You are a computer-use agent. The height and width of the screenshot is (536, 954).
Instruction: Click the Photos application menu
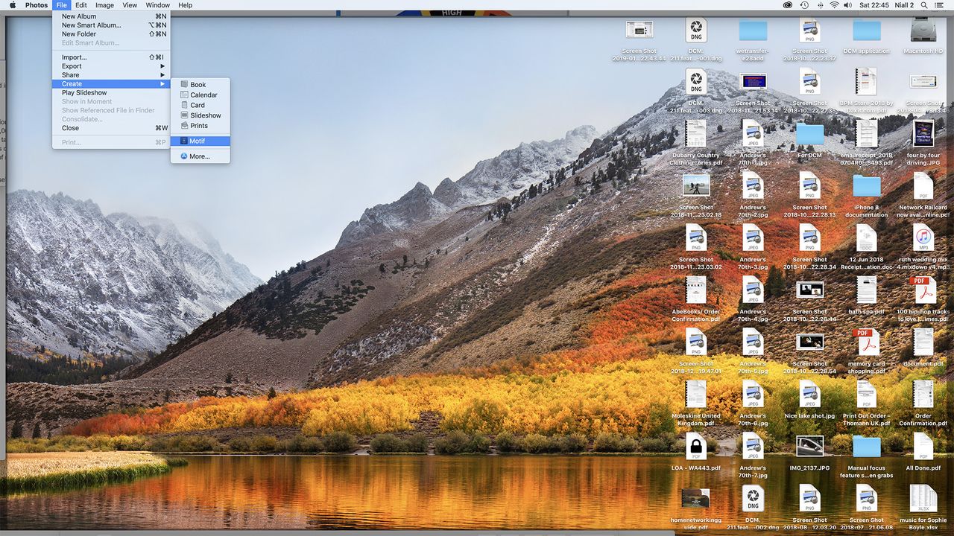pyautogui.click(x=37, y=5)
